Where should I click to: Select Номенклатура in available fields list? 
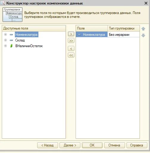[x=26, y=35]
